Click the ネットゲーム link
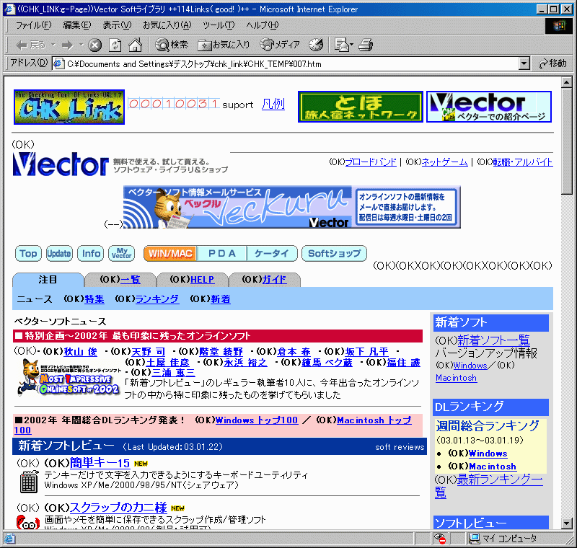This screenshot has width=577, height=548. tap(444, 162)
